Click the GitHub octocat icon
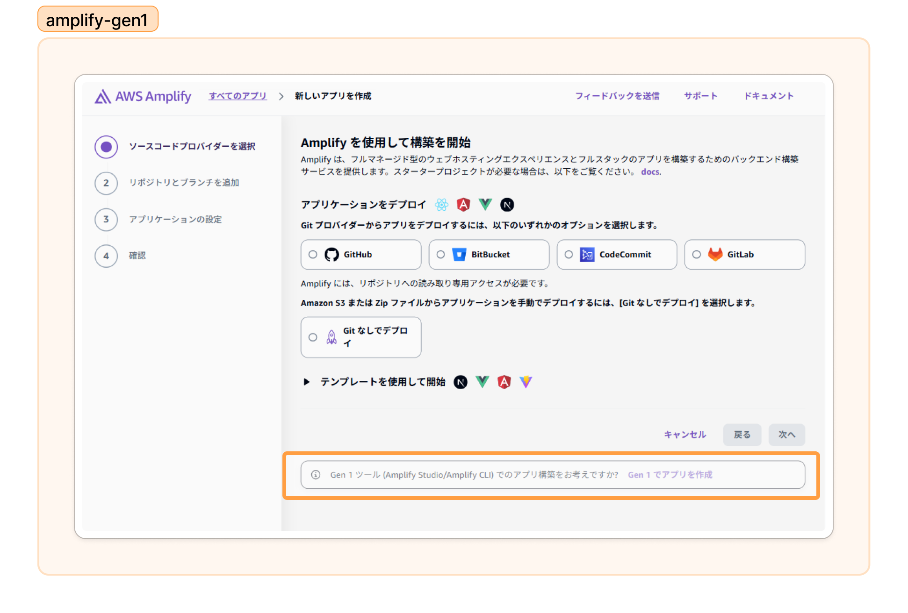Viewport: 908px width, 613px height. tap(331, 255)
